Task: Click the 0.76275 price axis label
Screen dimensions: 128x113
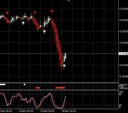Action: [124, 31]
